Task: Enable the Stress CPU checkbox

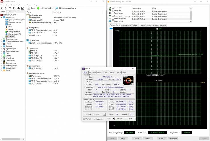Action: [x=113, y=8]
